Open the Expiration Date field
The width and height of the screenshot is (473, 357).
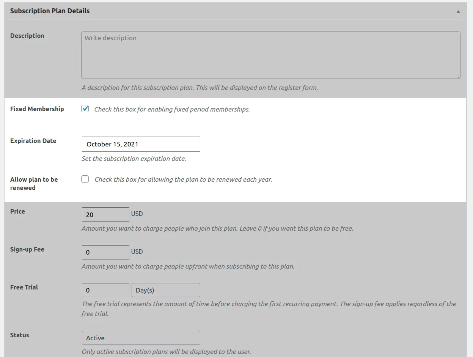point(141,144)
